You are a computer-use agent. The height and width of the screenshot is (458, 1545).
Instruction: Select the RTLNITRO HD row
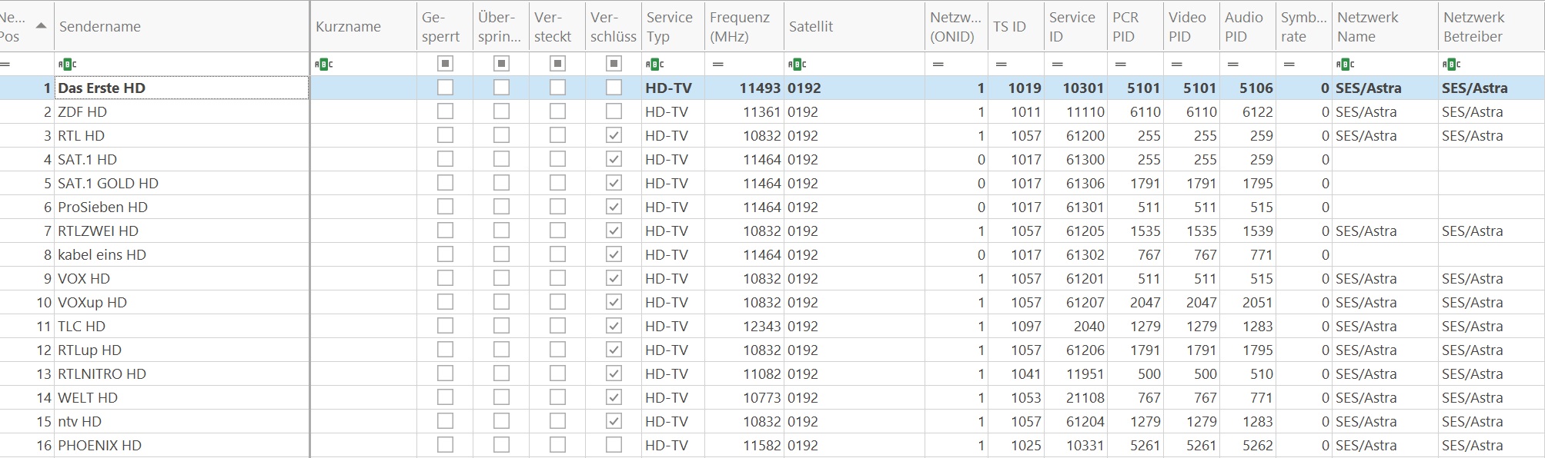point(772,373)
